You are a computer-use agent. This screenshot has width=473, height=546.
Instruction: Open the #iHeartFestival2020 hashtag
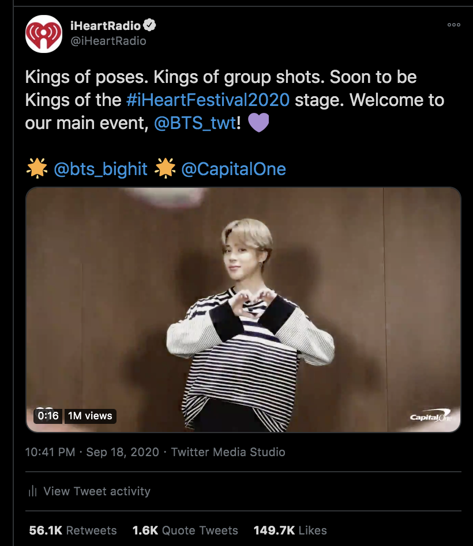(x=208, y=100)
